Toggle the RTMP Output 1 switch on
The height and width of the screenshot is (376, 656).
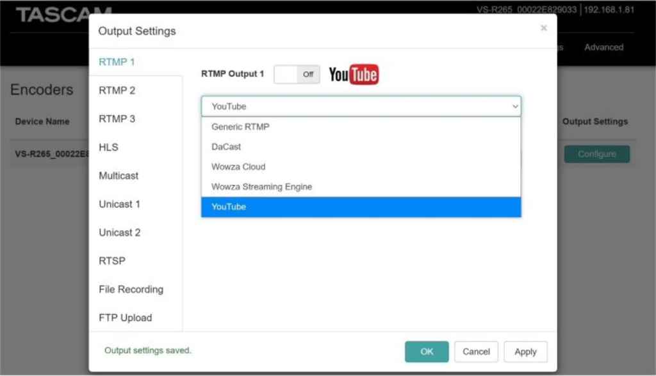(297, 74)
